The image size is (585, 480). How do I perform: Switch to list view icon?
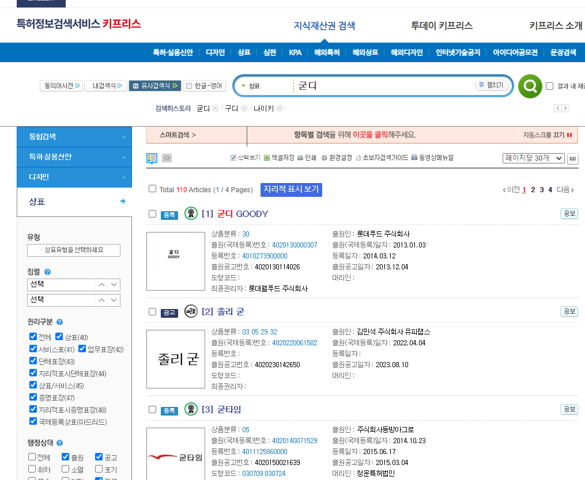[x=152, y=158]
